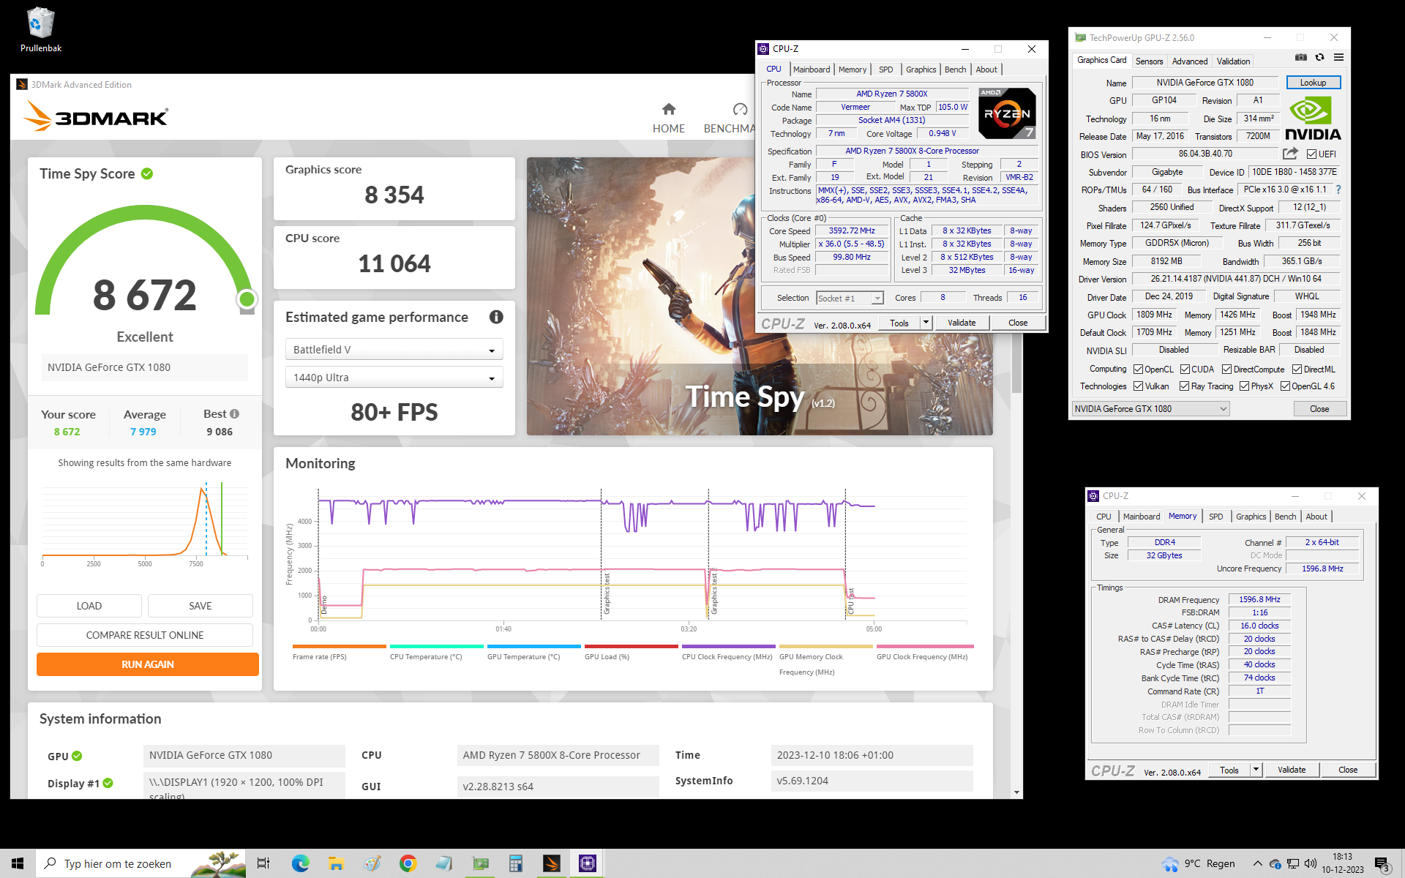The image size is (1405, 878).
Task: Click the BIOS export share icon in GPU-Z
Action: point(1290,154)
